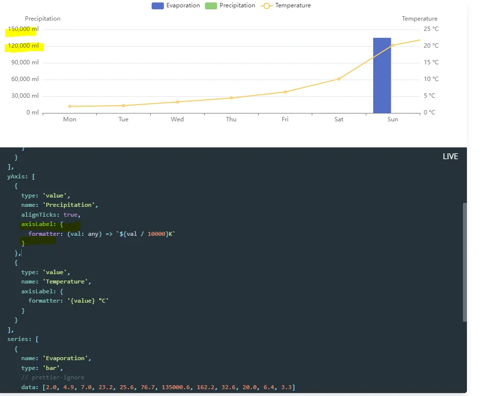
Task: Click the '0 °C' axis label
Action: tap(430, 113)
